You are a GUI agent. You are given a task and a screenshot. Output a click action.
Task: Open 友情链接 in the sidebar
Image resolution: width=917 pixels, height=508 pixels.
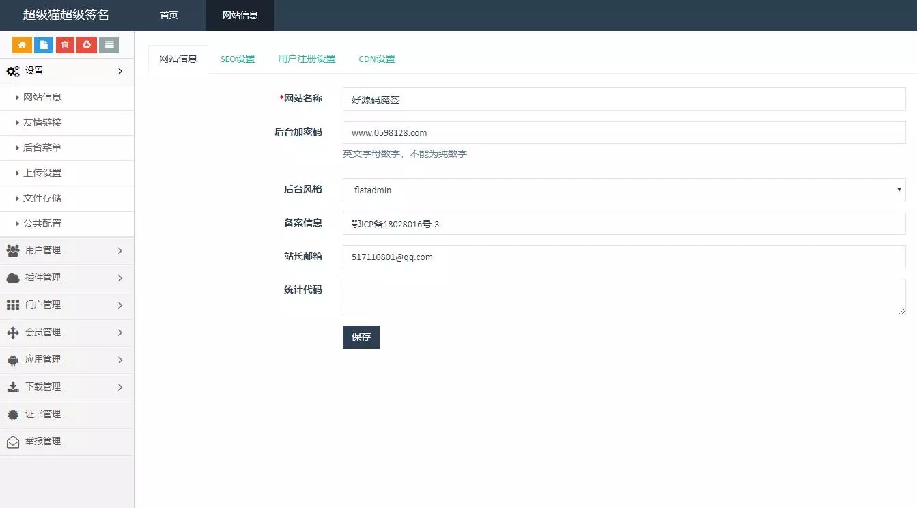tap(42, 122)
